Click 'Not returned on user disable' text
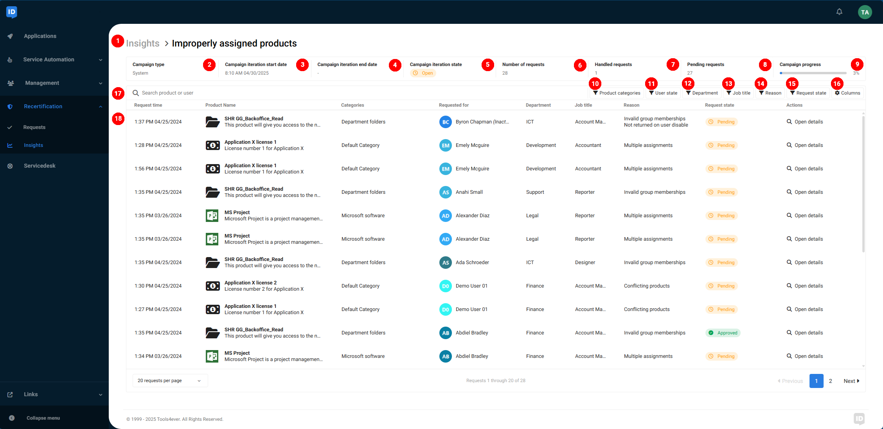 (x=656, y=125)
